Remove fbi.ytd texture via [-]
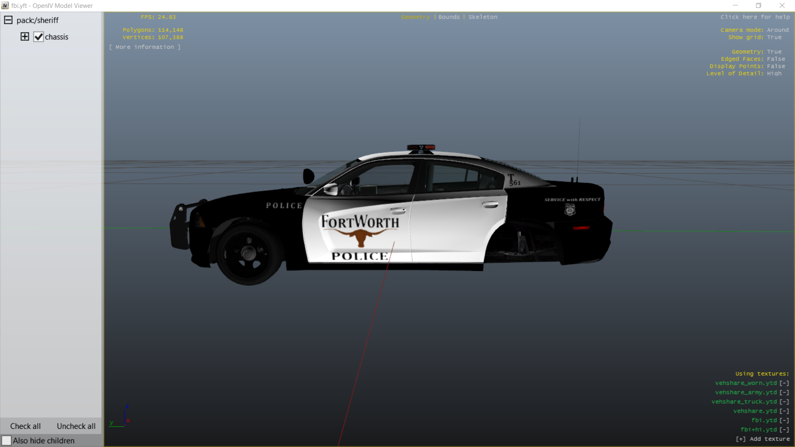Screen dimensions: 795x447 tap(784, 420)
